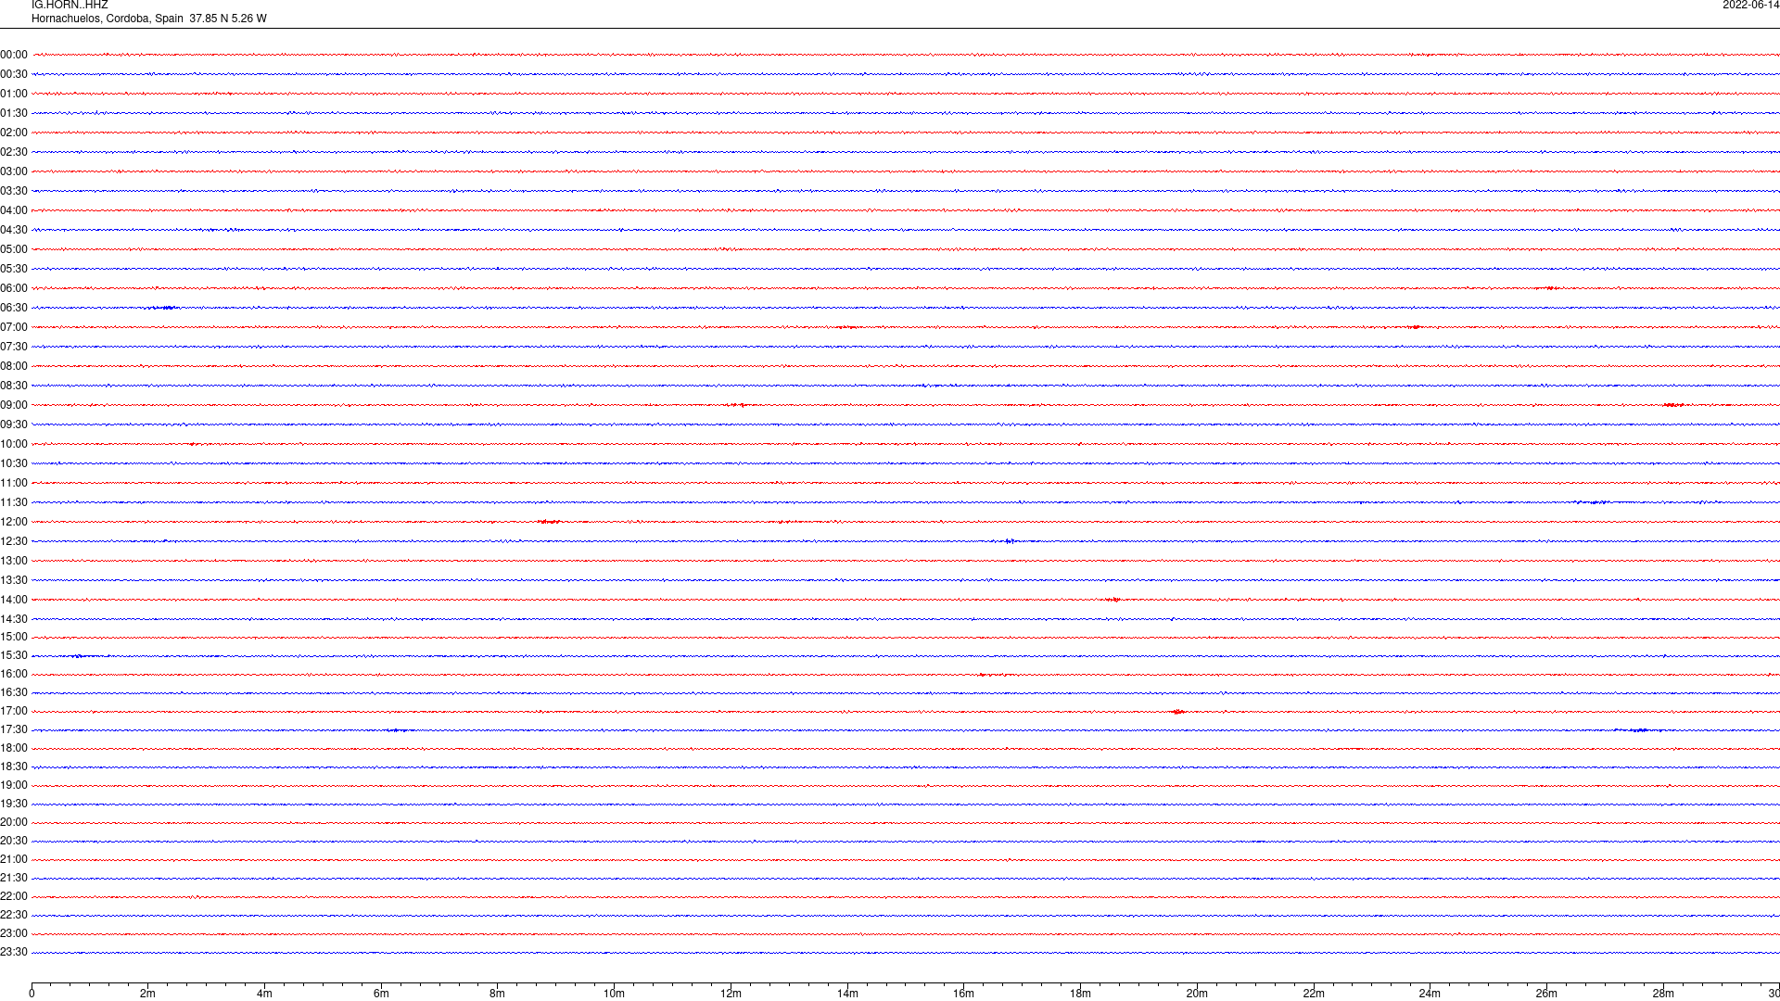The width and height of the screenshot is (1780, 1001).
Task: Click the 28m tick label on time axis
Action: (x=1663, y=994)
